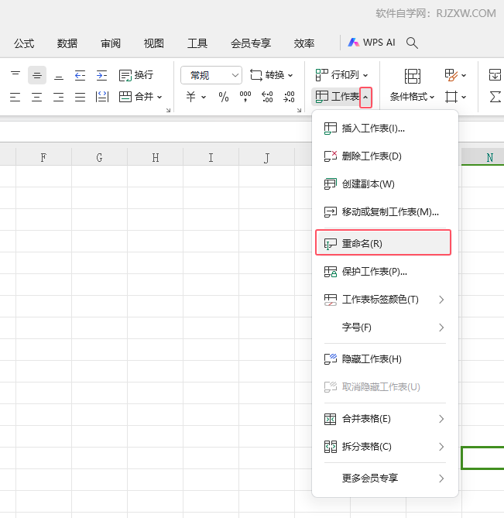Image resolution: width=504 pixels, height=518 pixels.
Task: Select 移动或复制工作表(M)... menu item
Action: (385, 211)
